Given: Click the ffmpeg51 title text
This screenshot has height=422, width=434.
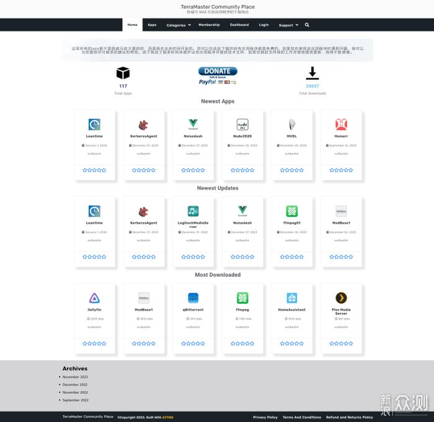Looking at the screenshot, I should click(292, 222).
